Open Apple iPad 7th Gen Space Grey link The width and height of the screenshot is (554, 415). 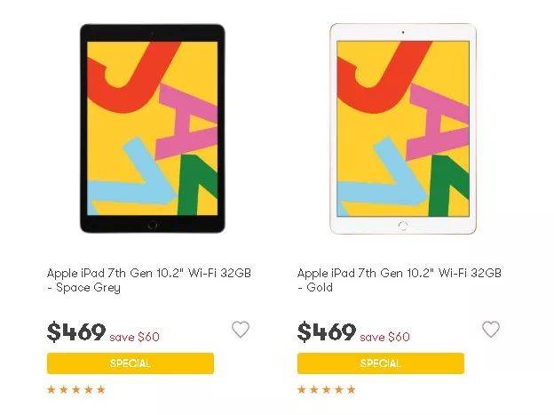point(149,280)
